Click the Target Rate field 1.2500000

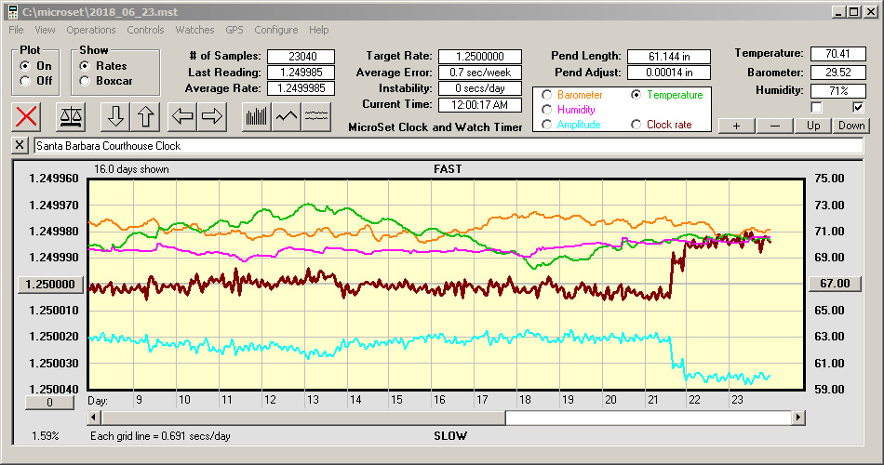click(480, 57)
